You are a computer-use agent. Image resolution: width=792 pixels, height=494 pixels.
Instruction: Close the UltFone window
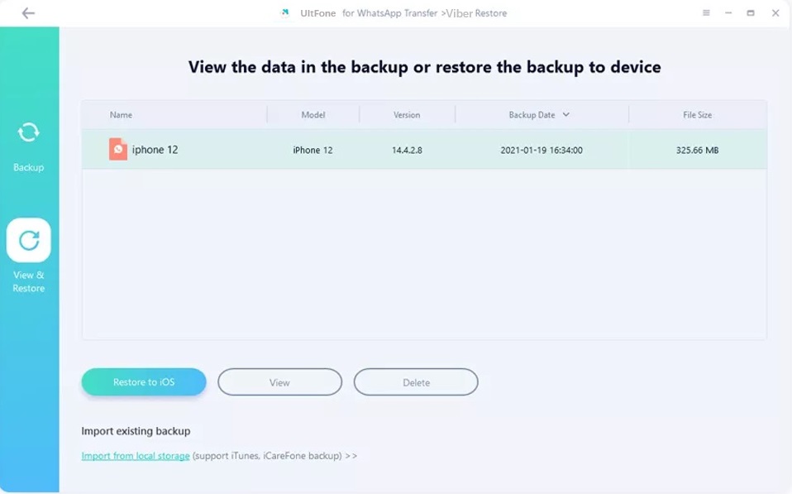[x=775, y=12]
